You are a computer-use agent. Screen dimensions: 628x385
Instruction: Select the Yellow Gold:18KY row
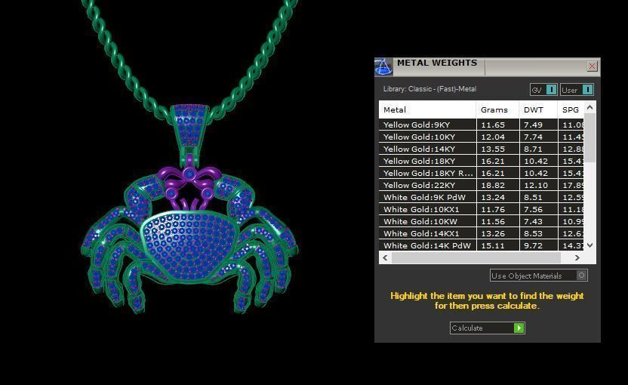(x=482, y=161)
